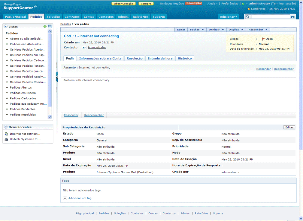Open the search options magnifier dropdown
The height and width of the screenshot is (221, 303).
(248, 17)
